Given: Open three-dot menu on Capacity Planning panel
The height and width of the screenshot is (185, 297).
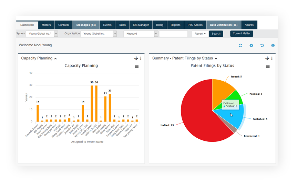Looking at the screenshot, I should coord(141,58).
